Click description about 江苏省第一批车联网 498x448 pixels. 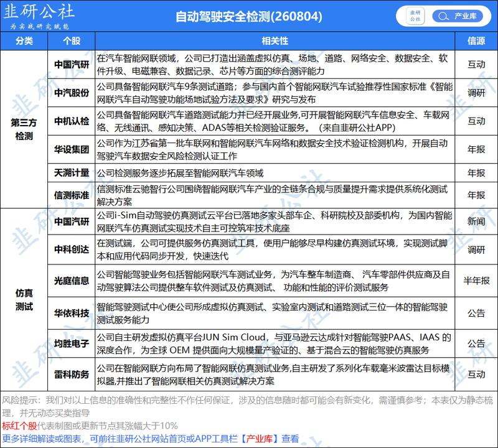pyautogui.click(x=272, y=149)
